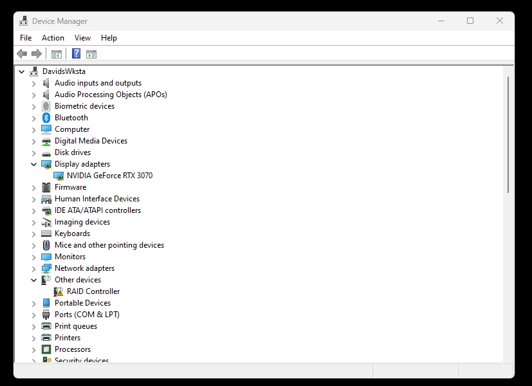The width and height of the screenshot is (532, 386).
Task: Expand the Processors category chevron
Action: (x=33, y=350)
